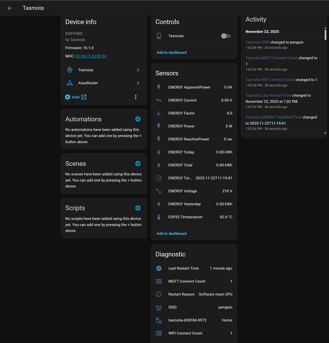Expand the AsusRouter integration entry
This screenshot has width=329, height=343.
coord(104,83)
